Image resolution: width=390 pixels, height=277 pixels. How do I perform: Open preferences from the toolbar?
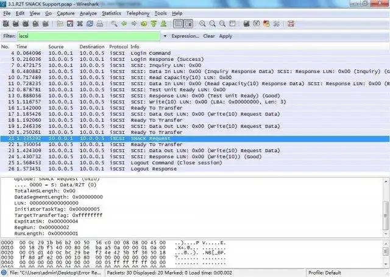tap(276, 24)
